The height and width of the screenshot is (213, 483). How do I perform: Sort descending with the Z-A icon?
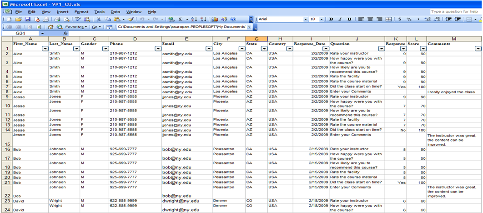pos(203,19)
